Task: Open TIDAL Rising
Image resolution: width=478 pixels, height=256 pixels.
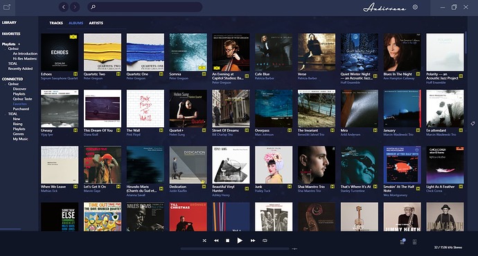Action: coord(17,125)
